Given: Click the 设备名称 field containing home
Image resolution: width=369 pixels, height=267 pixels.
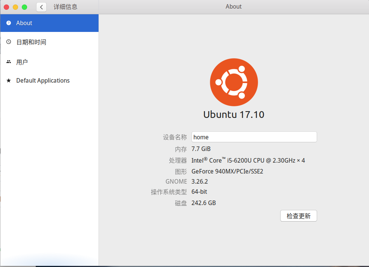Looking at the screenshot, I should (254, 137).
